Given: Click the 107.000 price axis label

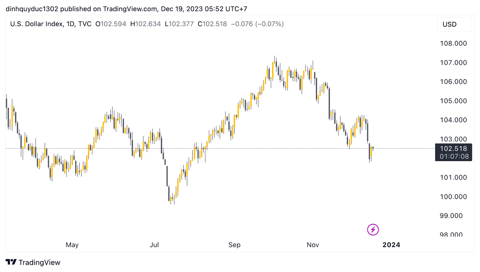Looking at the screenshot, I should (453, 63).
